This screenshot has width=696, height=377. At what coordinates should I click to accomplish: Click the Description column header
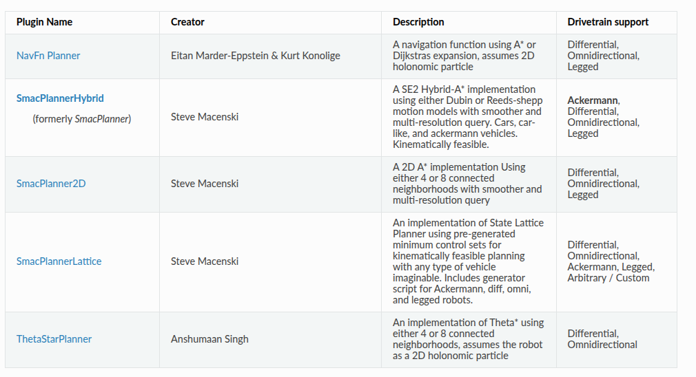[418, 22]
